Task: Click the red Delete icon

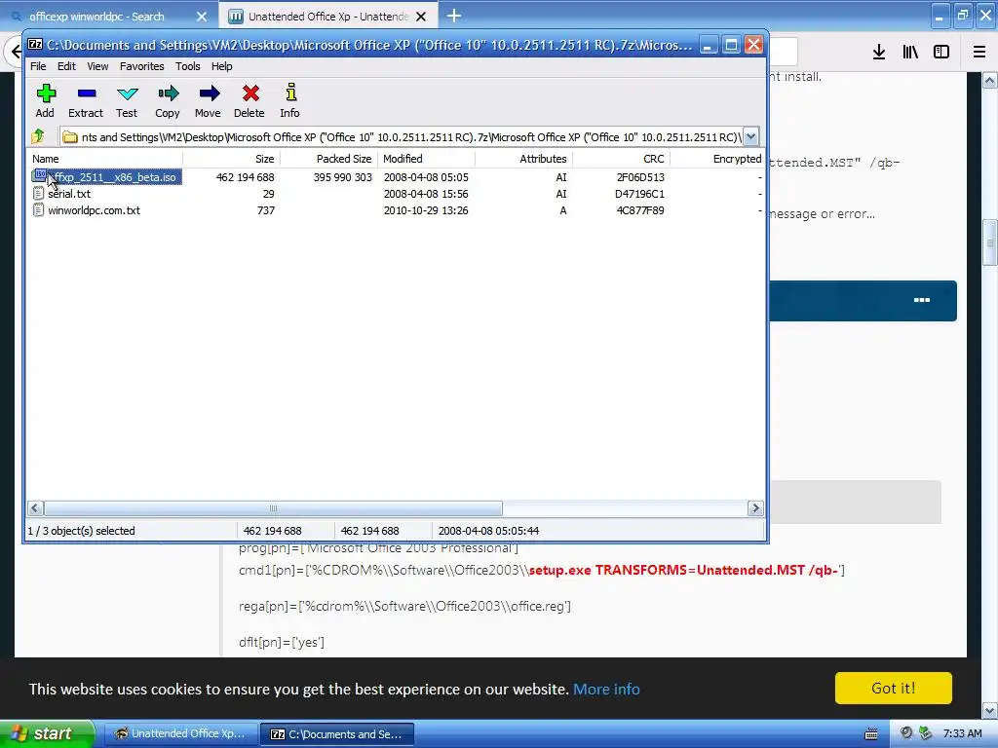Action: point(250,93)
